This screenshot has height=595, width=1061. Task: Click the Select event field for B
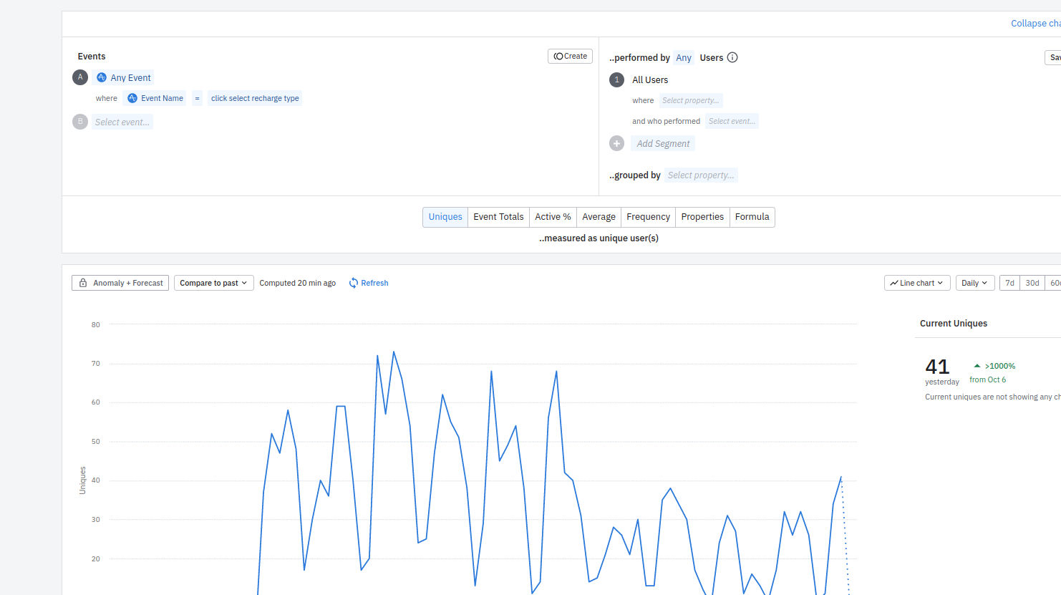122,122
